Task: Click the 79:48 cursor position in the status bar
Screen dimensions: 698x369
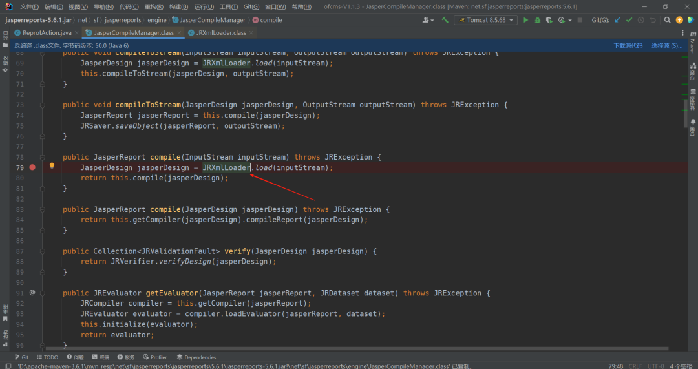Action: [616, 366]
